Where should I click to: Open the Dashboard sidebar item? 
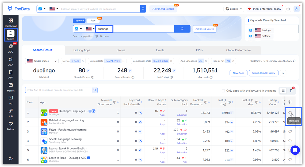pos(11,22)
